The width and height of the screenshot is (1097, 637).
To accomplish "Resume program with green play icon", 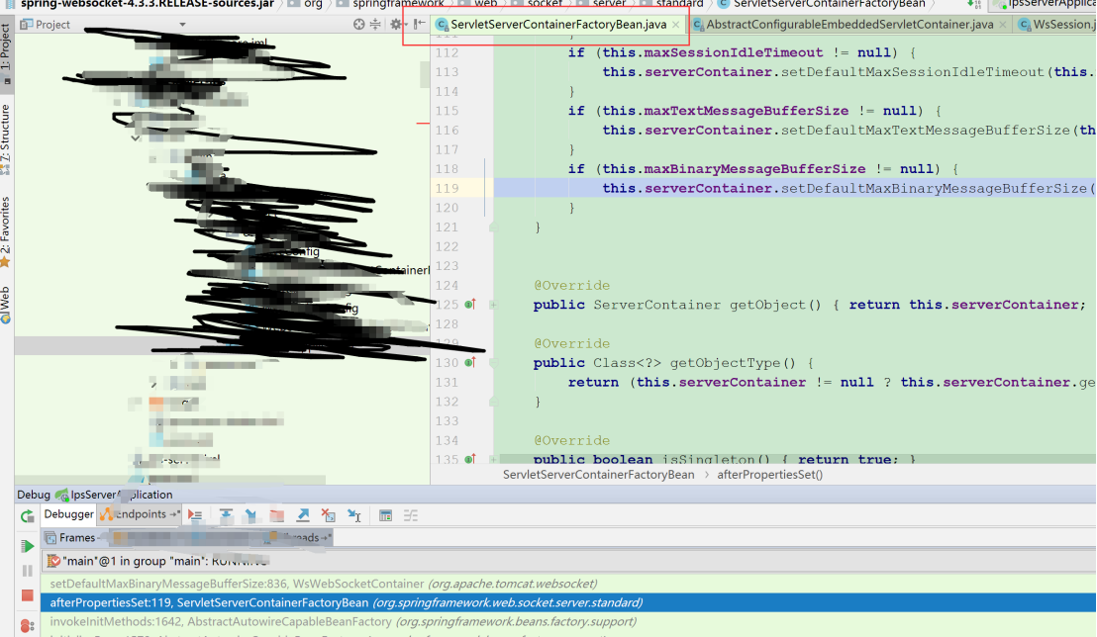I will point(27,546).
